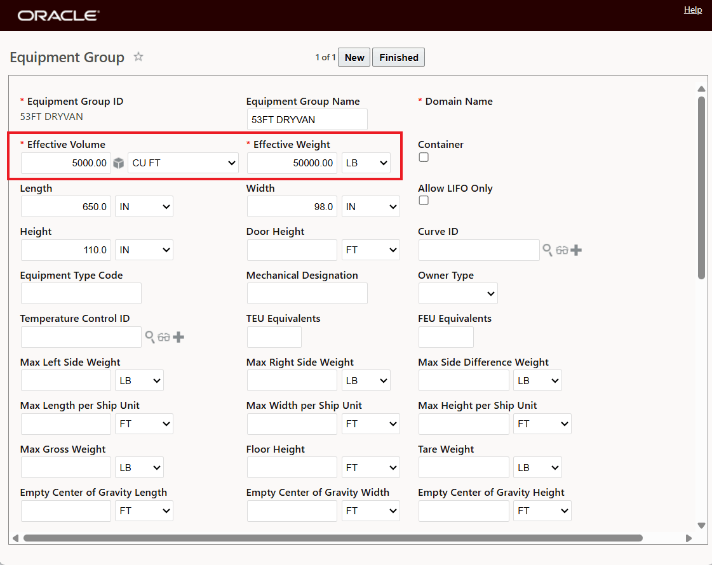Open the Height unit dropdown
Image resolution: width=712 pixels, height=565 pixels.
(144, 250)
